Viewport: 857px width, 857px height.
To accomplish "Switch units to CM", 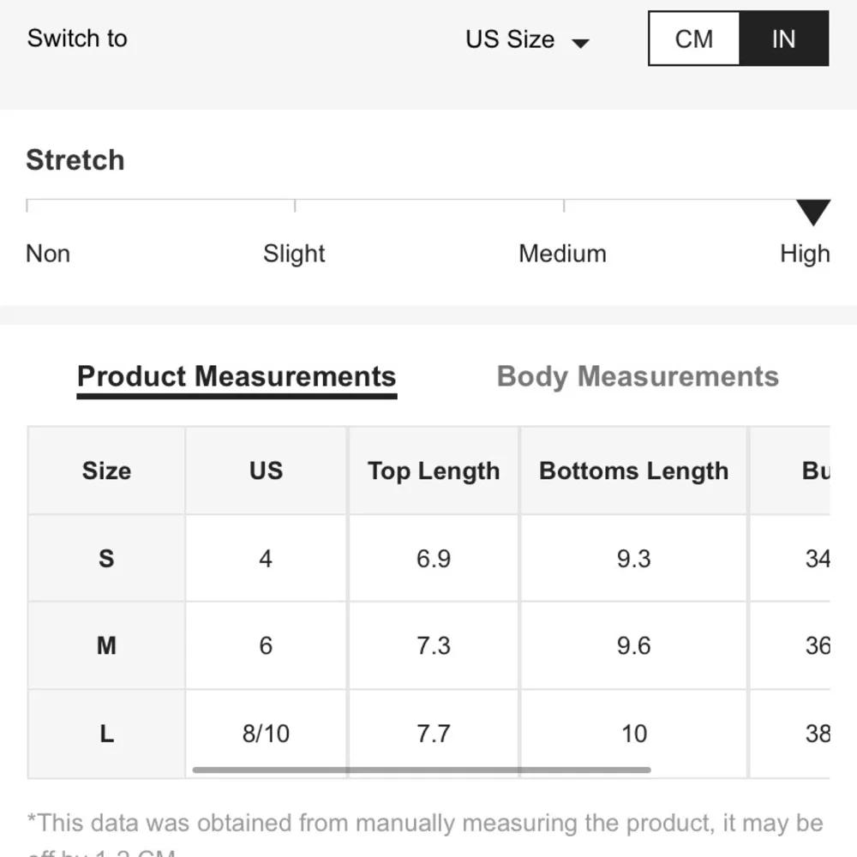I will tap(693, 39).
